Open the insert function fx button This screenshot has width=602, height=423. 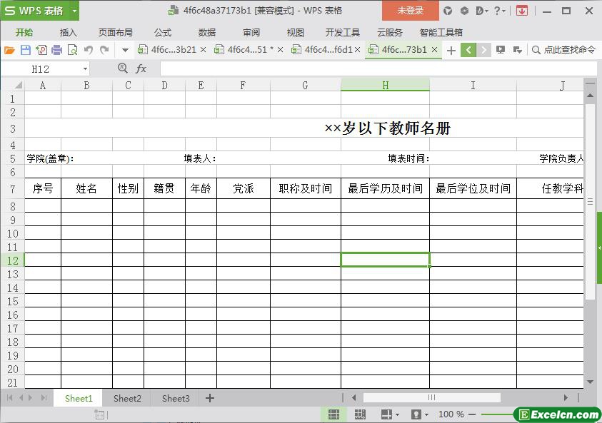(141, 68)
